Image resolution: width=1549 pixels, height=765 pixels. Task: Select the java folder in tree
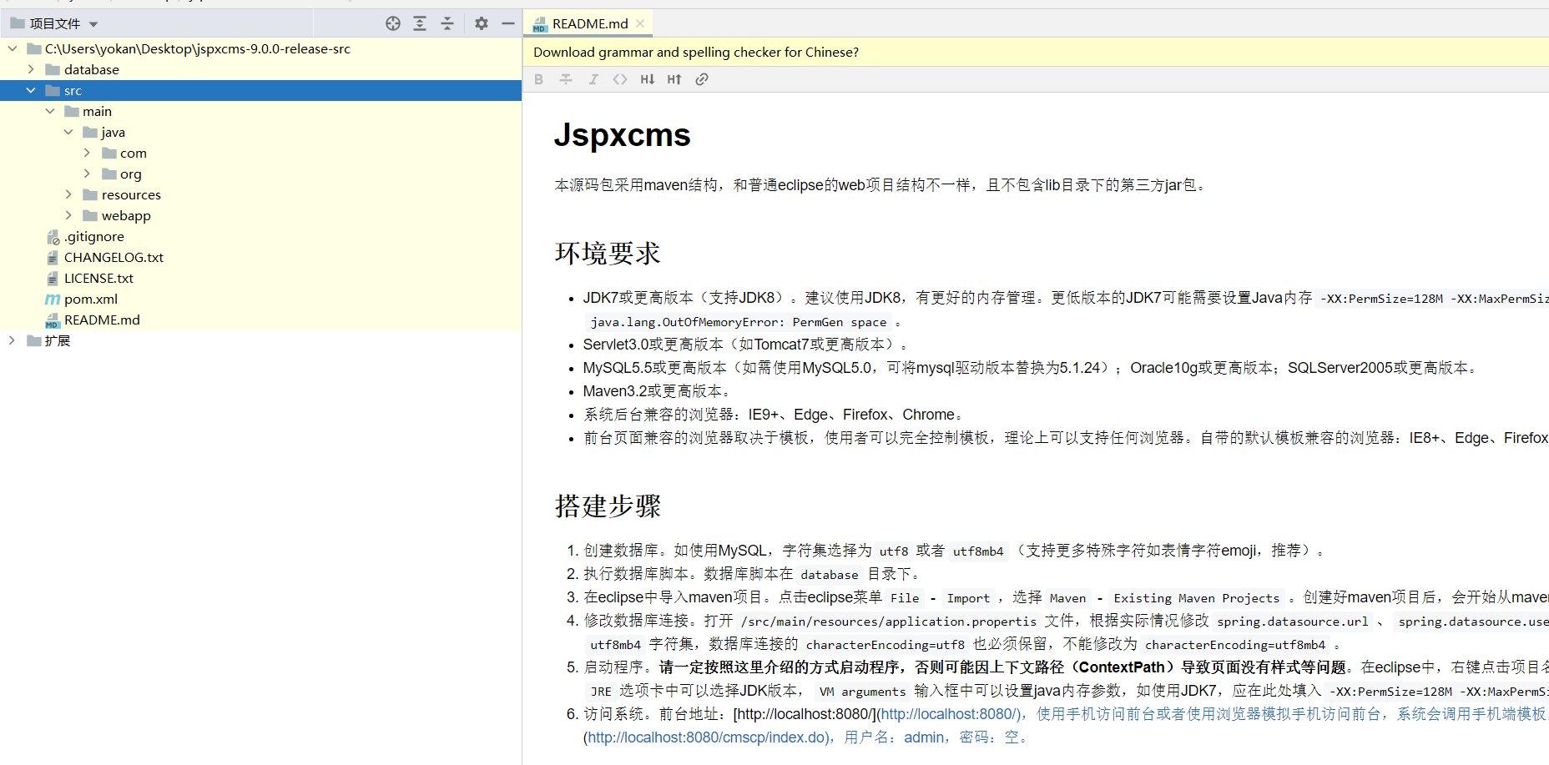tap(113, 133)
